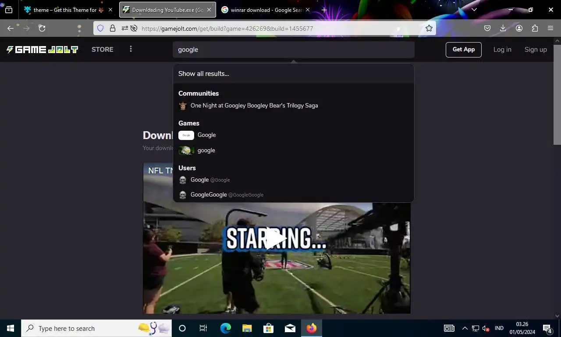
Task: Bookmark this page with the star icon
Action: (x=429, y=28)
